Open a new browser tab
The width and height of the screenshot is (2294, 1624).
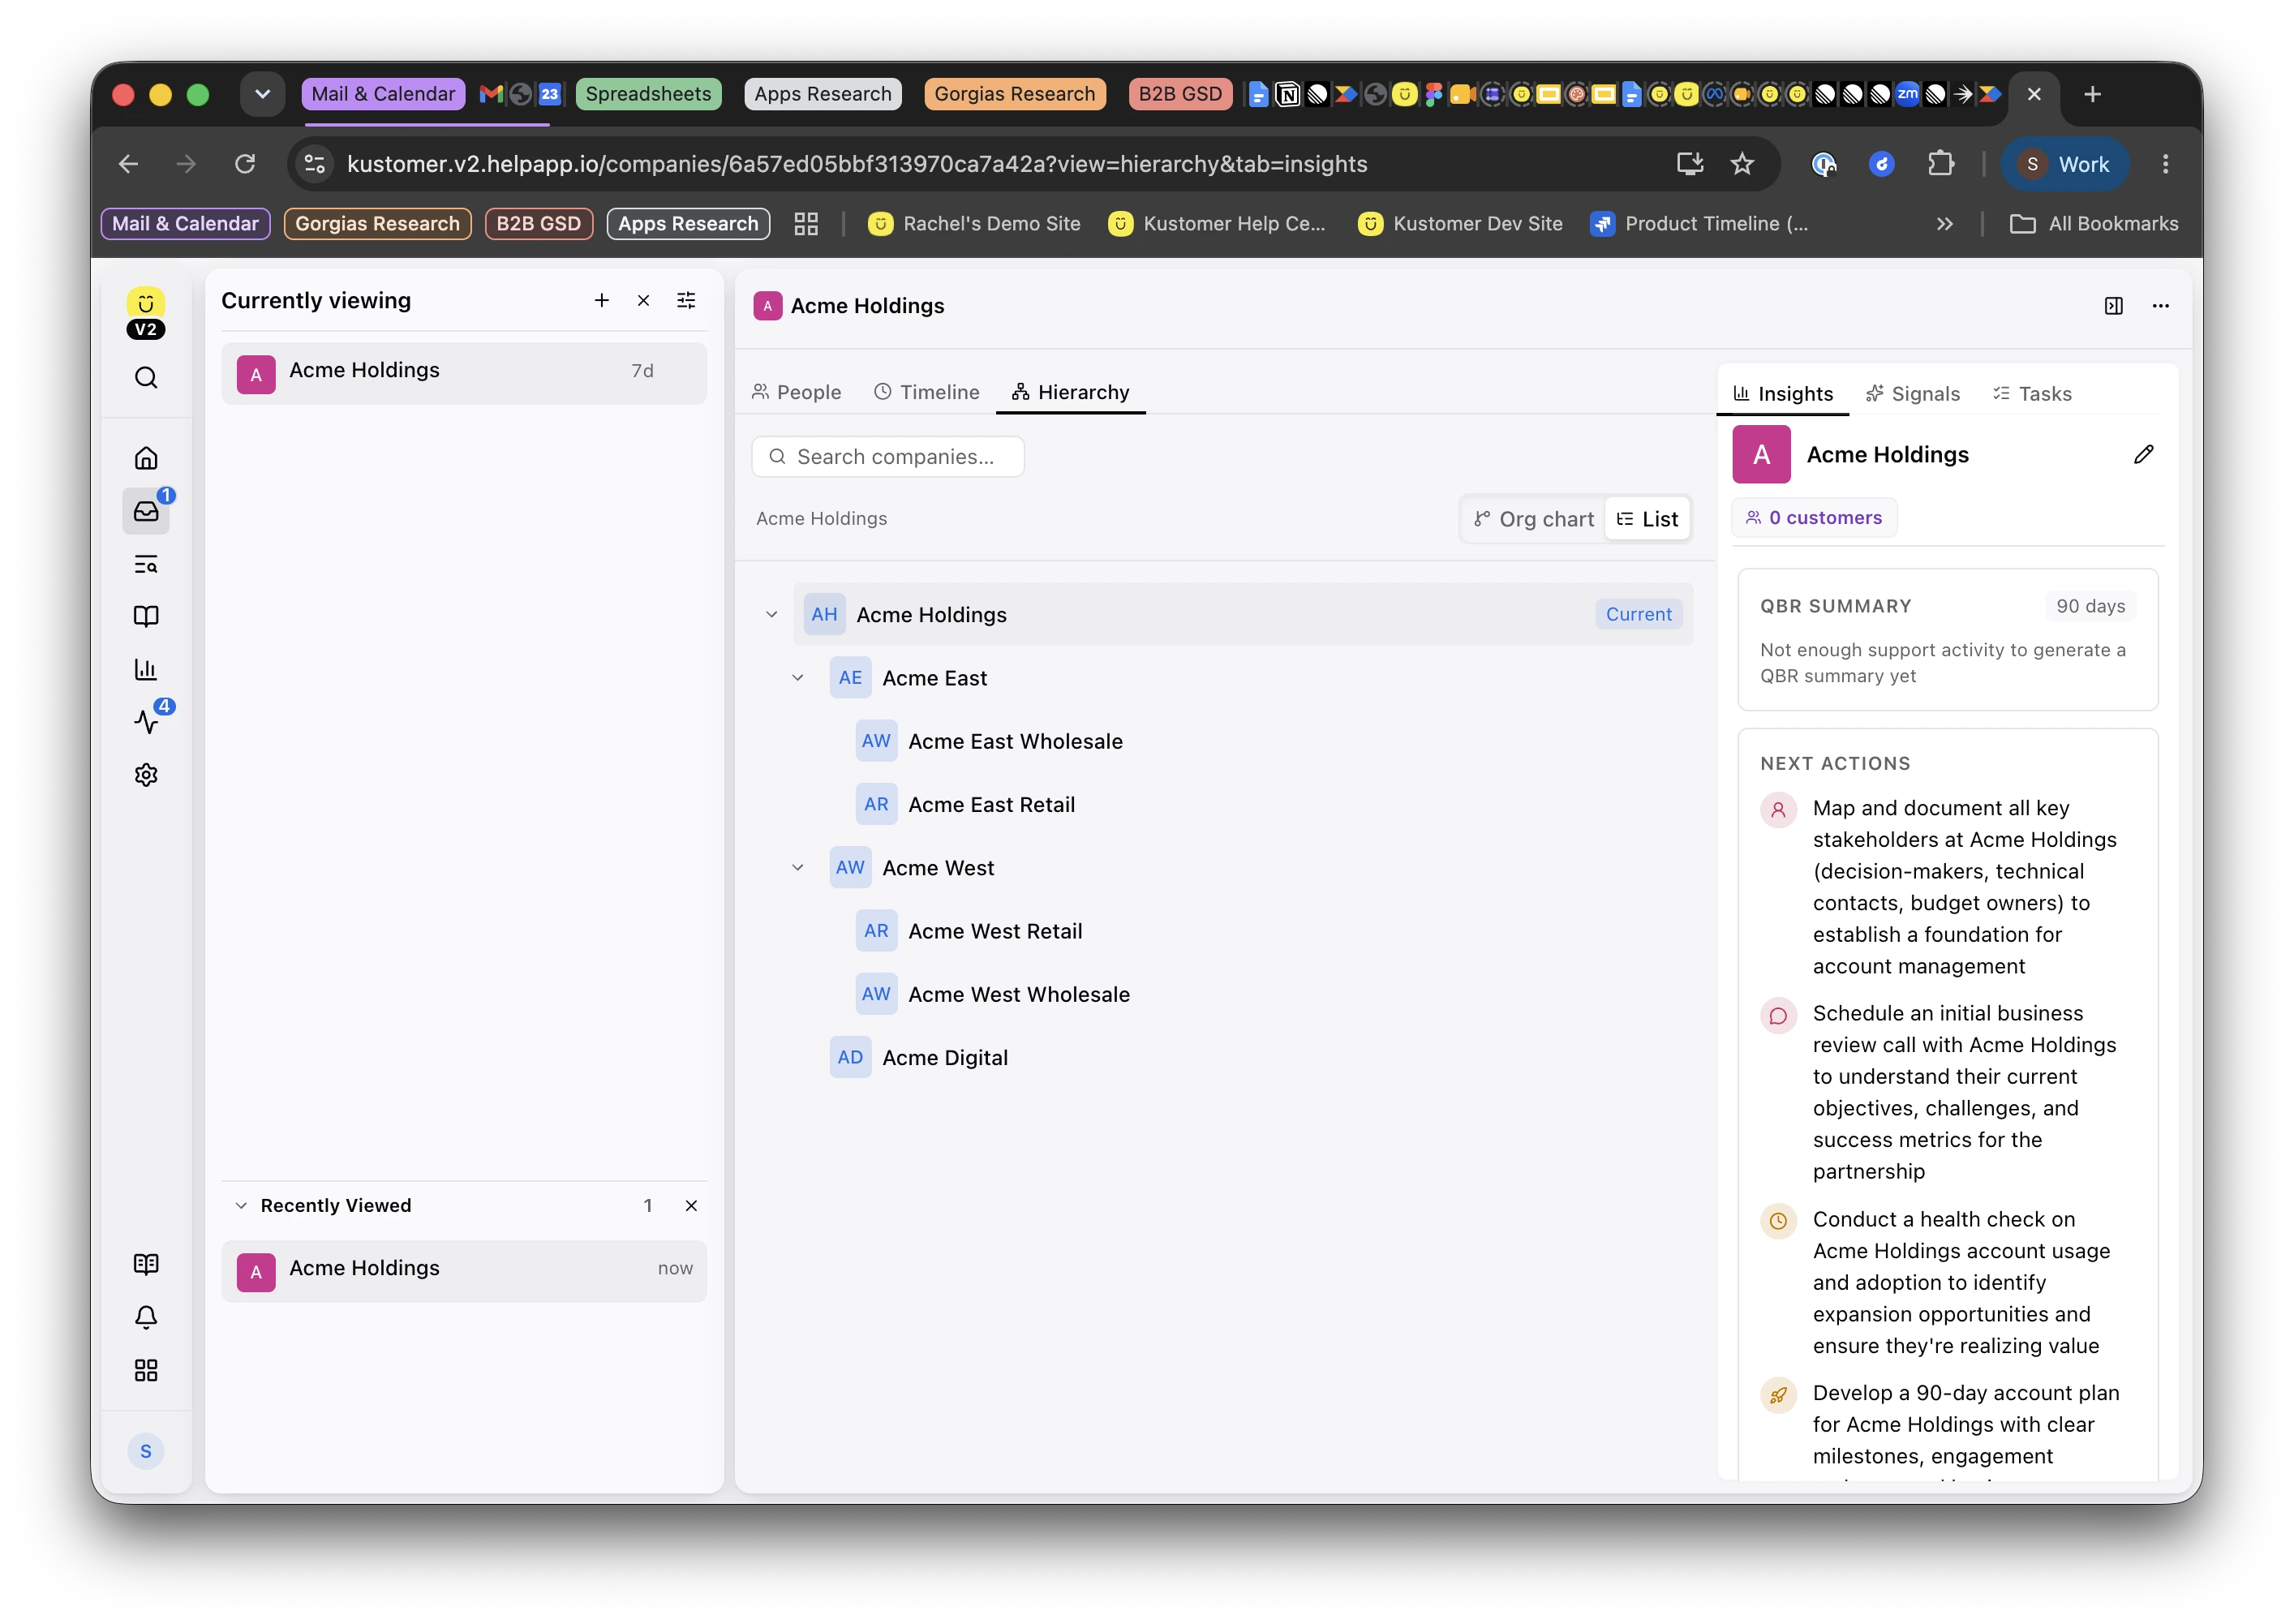point(2092,94)
